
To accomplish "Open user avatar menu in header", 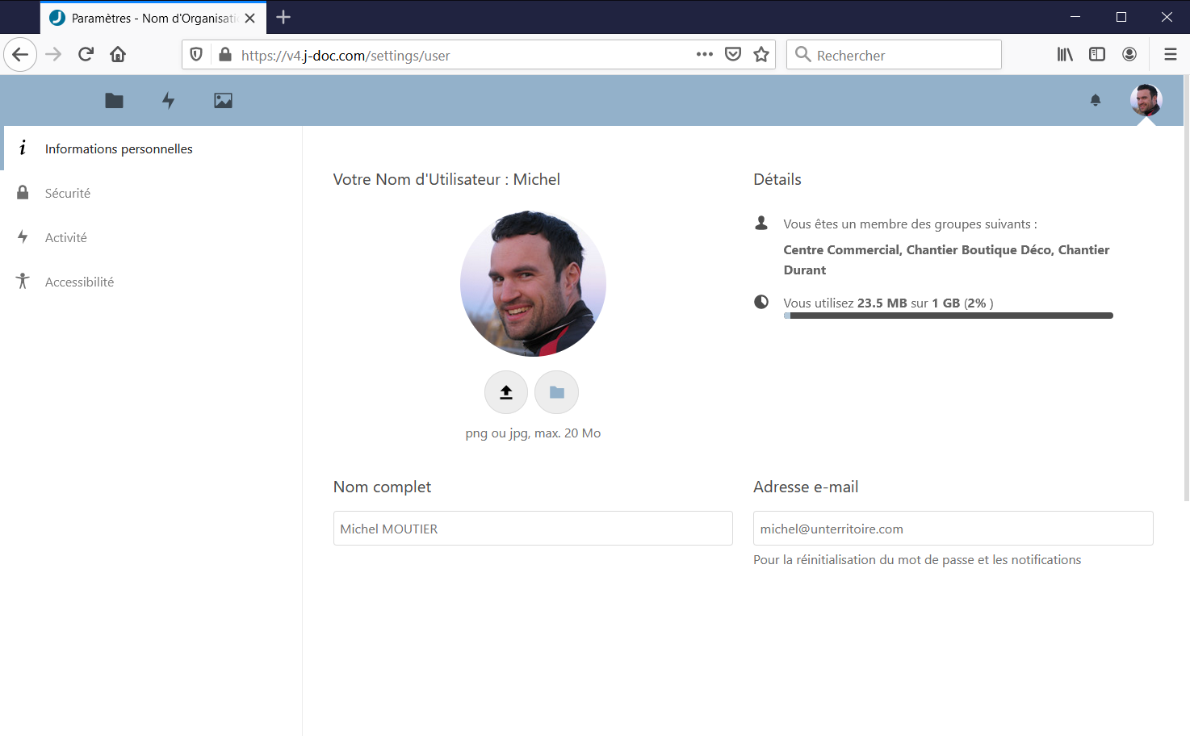I will click(1146, 100).
